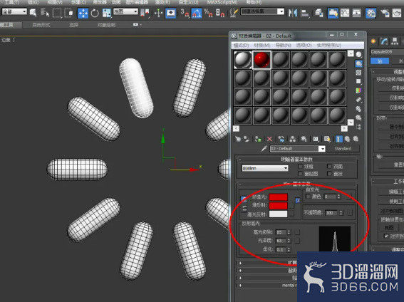Switch to the 自由形式 ribbon tab
Viewport: 404px width, 302px height.
point(41,25)
